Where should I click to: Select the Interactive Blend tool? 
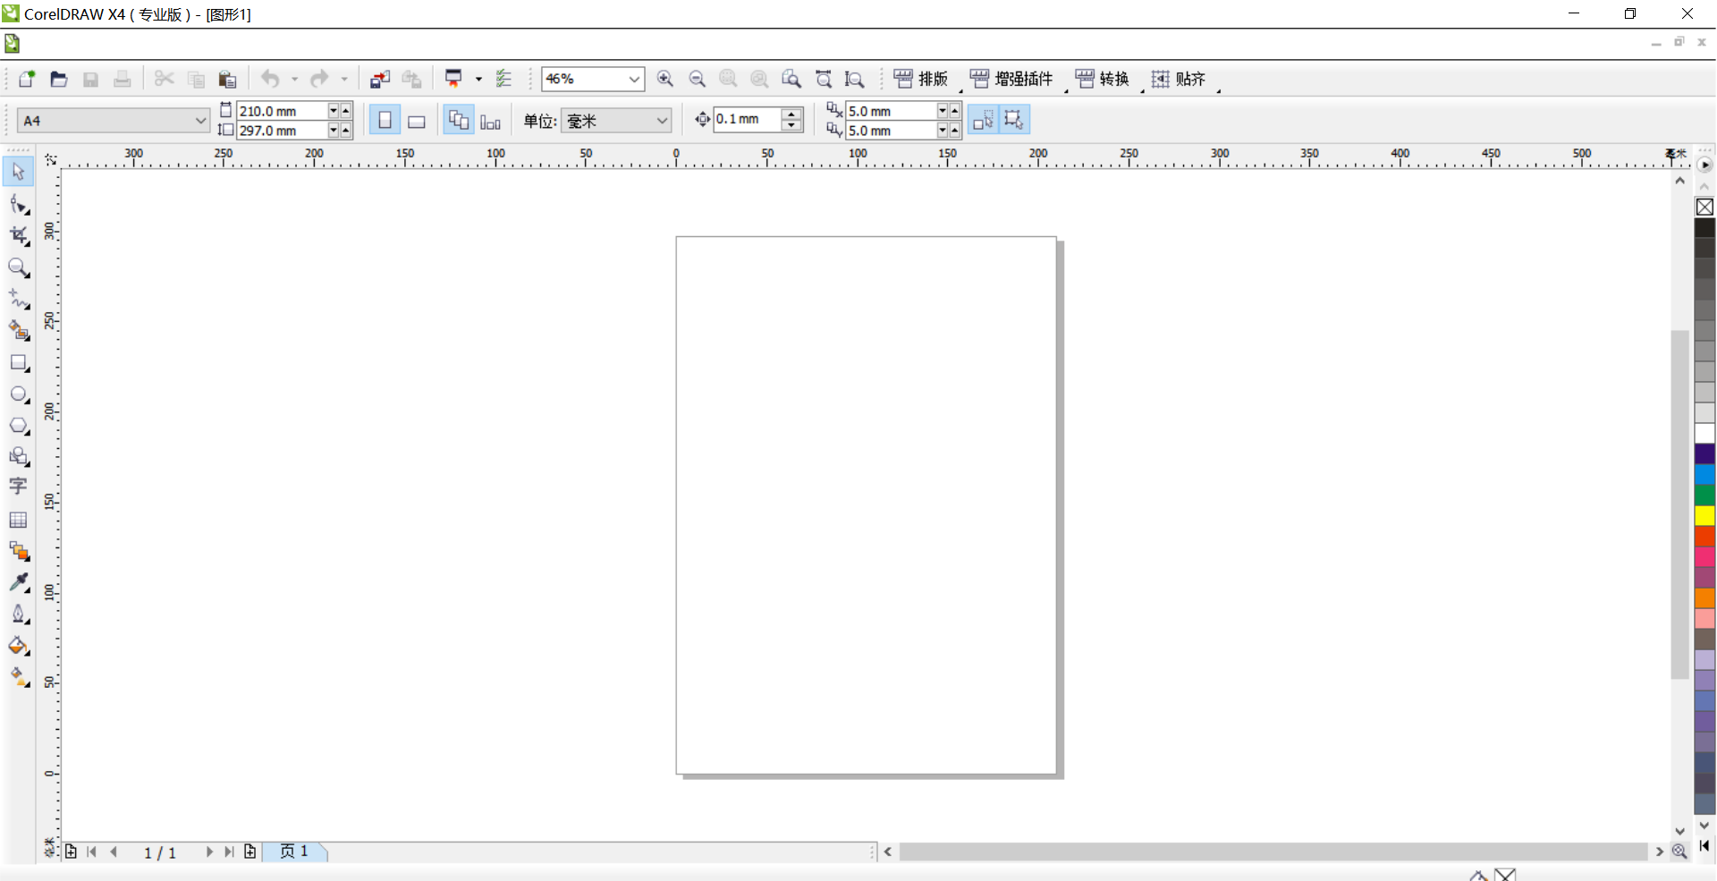pyautogui.click(x=19, y=551)
